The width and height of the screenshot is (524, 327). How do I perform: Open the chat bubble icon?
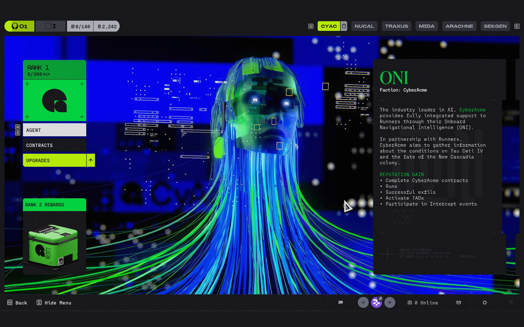(x=341, y=302)
